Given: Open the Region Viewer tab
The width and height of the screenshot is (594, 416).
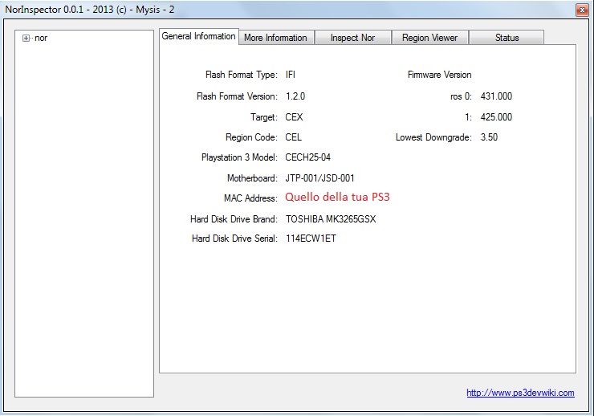Looking at the screenshot, I should pyautogui.click(x=429, y=38).
